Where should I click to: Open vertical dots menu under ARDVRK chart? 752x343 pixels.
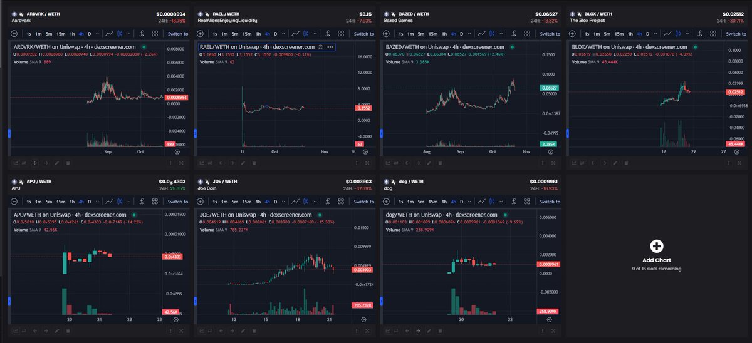[170, 163]
